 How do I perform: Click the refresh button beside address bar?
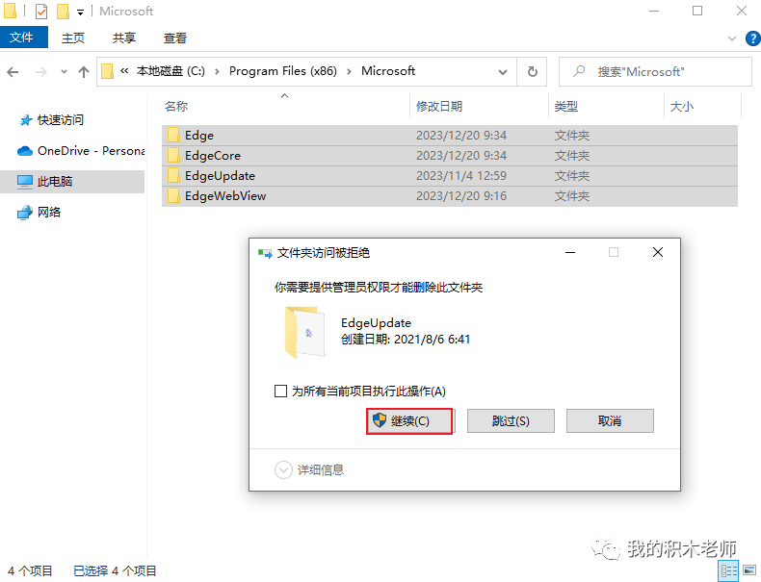coord(533,72)
